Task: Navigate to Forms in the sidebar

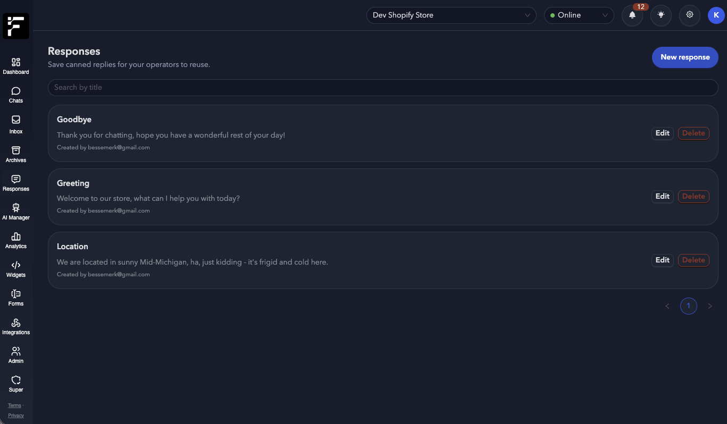Action: [x=16, y=294]
